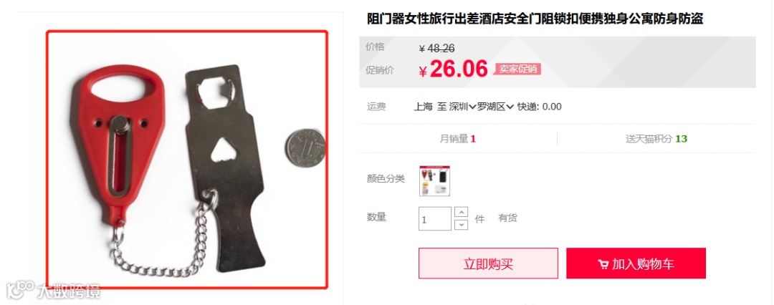This screenshot has height=305, width=774.
Task: Click the shopping cart icon on 加入购物车
Action: [603, 264]
